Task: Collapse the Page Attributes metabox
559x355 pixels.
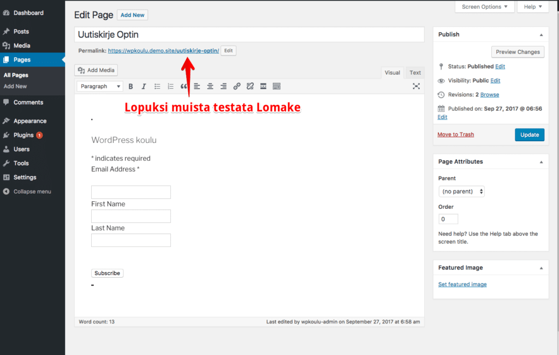Action: [x=541, y=161]
